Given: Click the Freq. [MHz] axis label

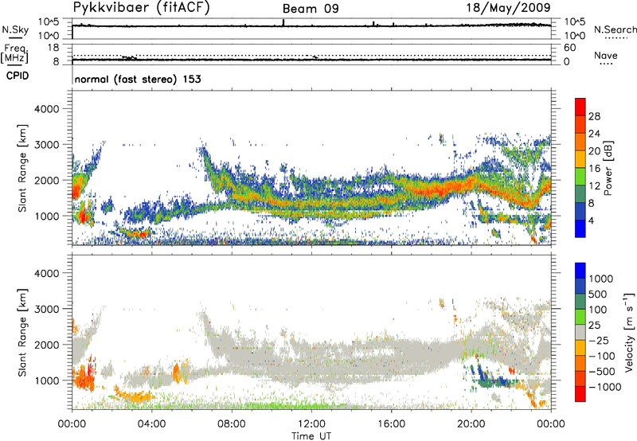Looking at the screenshot, I should pos(14,54).
